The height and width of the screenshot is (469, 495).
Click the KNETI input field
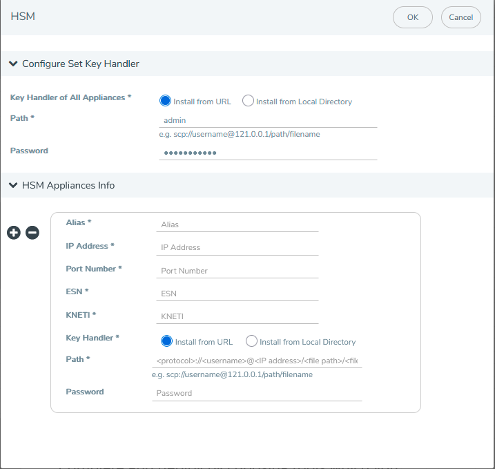pos(237,316)
